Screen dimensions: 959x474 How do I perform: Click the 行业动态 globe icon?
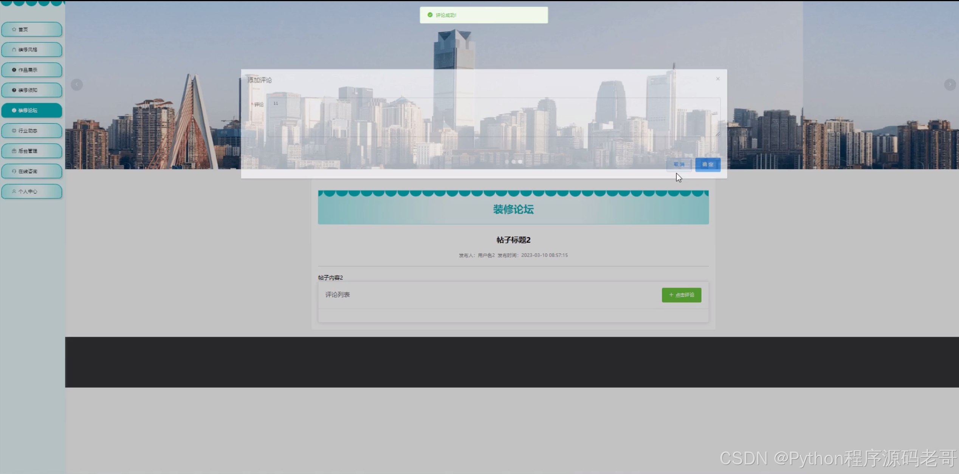click(14, 131)
